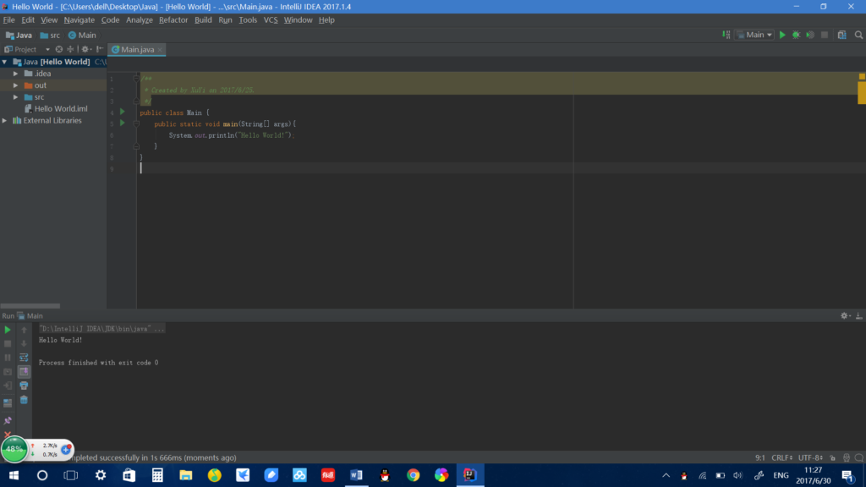This screenshot has width=866, height=487.
Task: Open Search Everywhere with magnifier icon
Action: click(858, 35)
